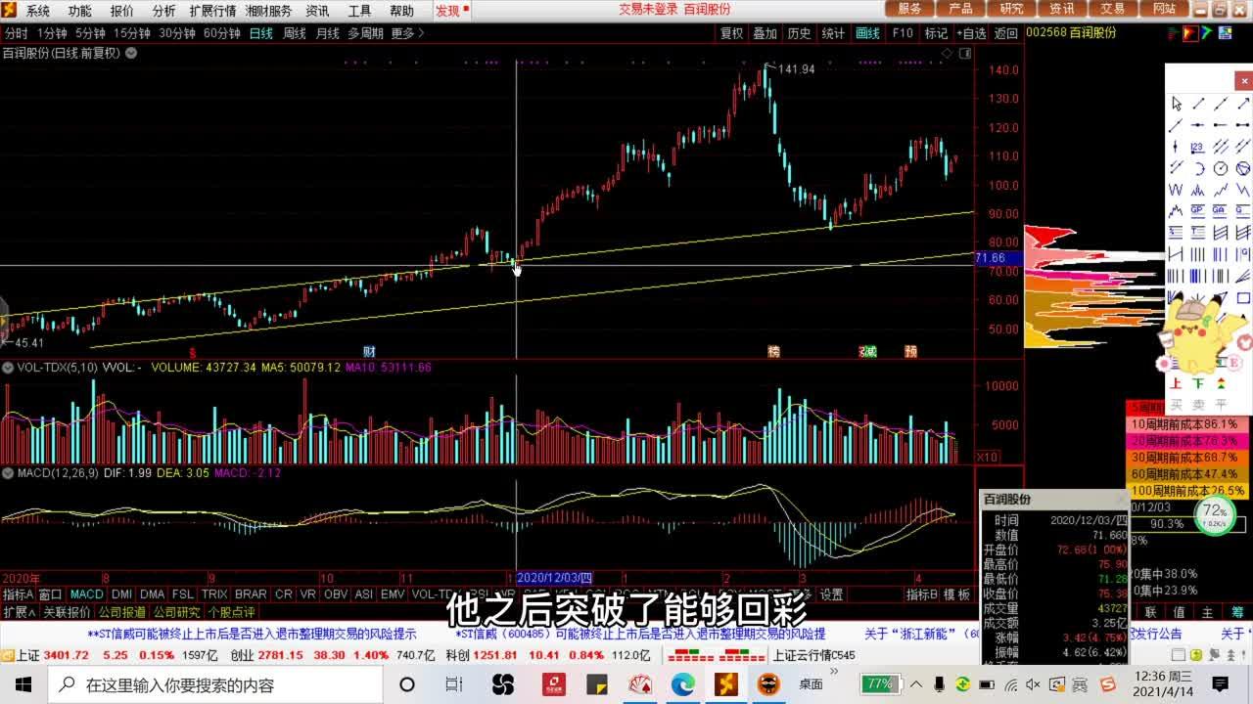Screen dimensions: 1253x704
Task: Expand the 更多 period options
Action: [x=407, y=33]
